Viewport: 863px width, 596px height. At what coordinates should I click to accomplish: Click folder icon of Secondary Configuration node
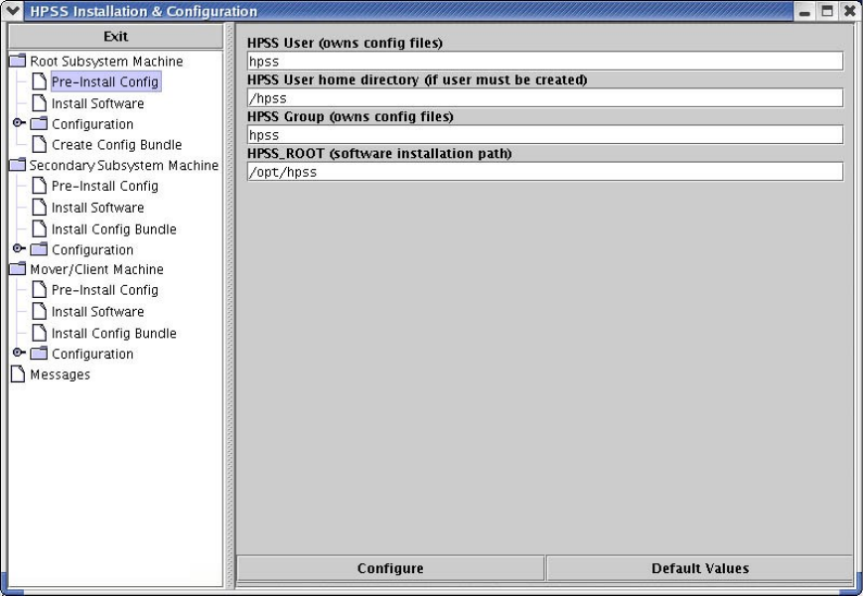pyautogui.click(x=39, y=249)
